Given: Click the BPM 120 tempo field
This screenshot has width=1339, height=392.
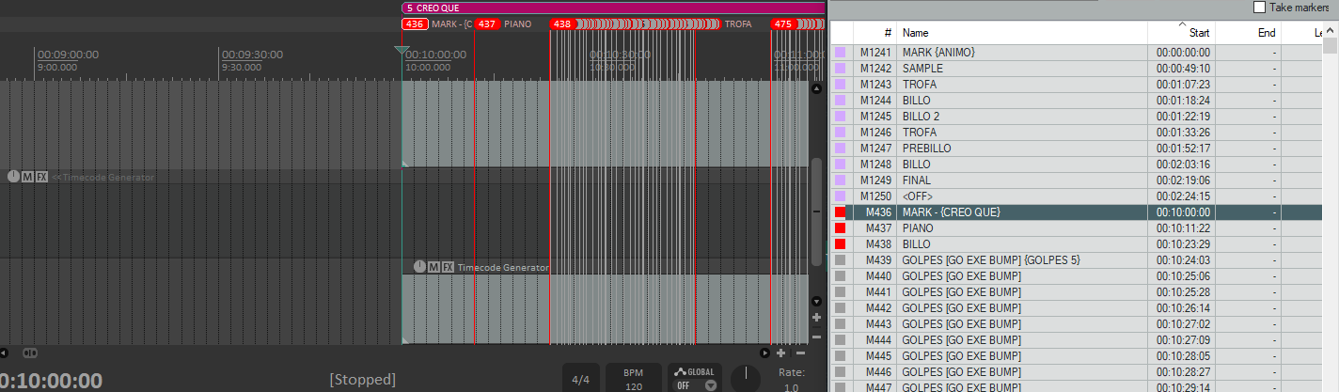Looking at the screenshot, I should [x=634, y=380].
